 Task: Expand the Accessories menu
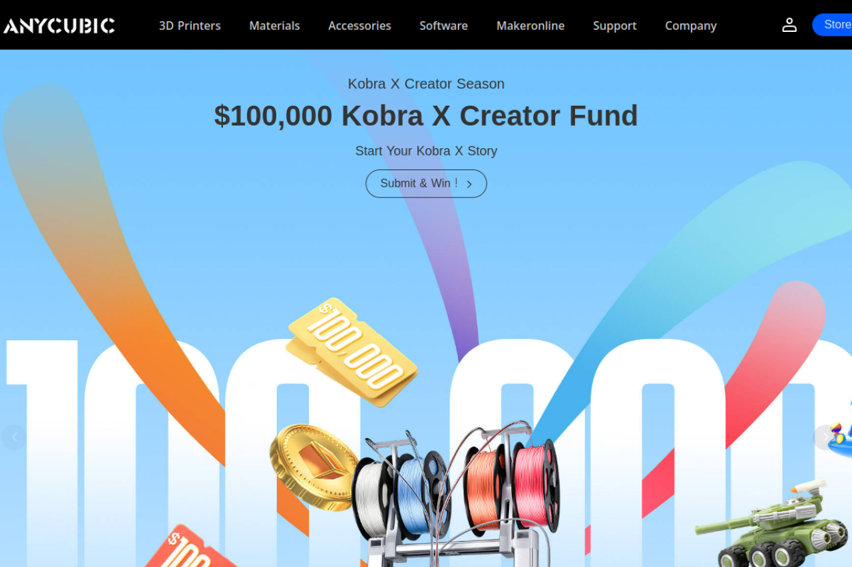[x=359, y=25]
